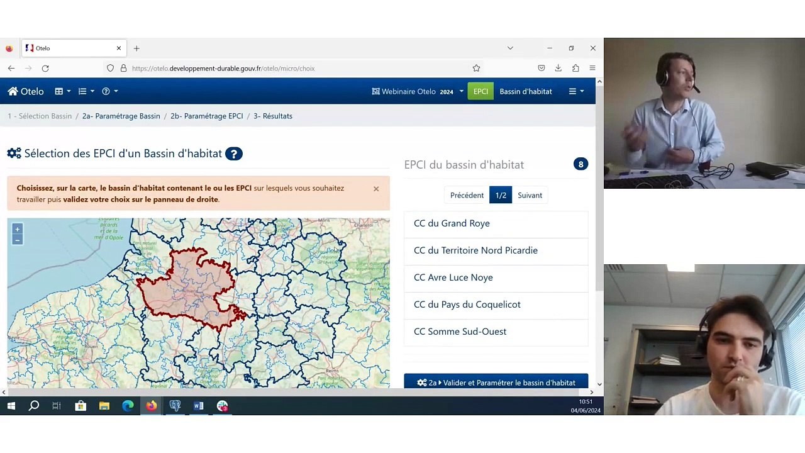Click the address bar URL
805x453 pixels.
(x=223, y=68)
